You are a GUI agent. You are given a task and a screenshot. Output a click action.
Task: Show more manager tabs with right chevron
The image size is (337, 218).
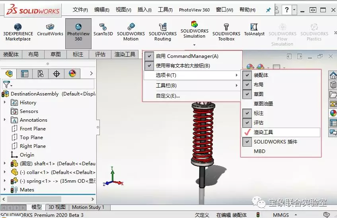(92, 73)
